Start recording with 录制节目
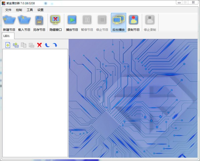This screenshot has width=200, height=161. (x=134, y=23)
